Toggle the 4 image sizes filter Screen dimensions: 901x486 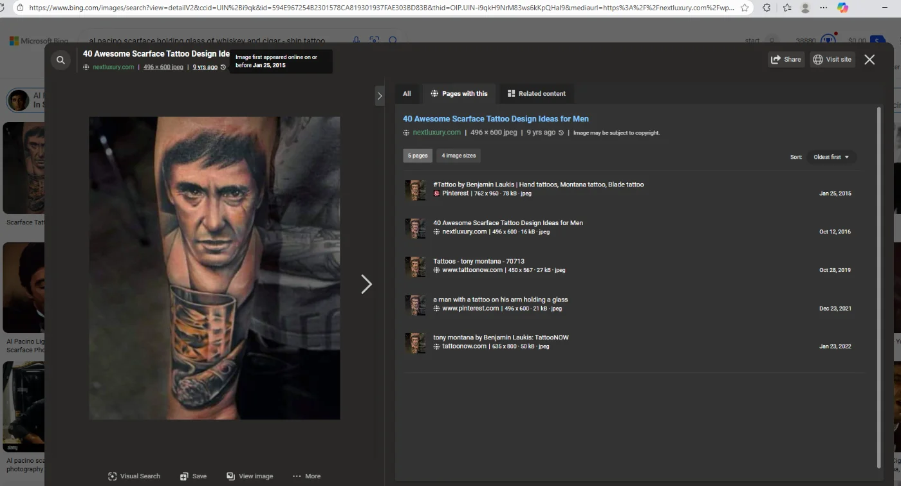458,156
